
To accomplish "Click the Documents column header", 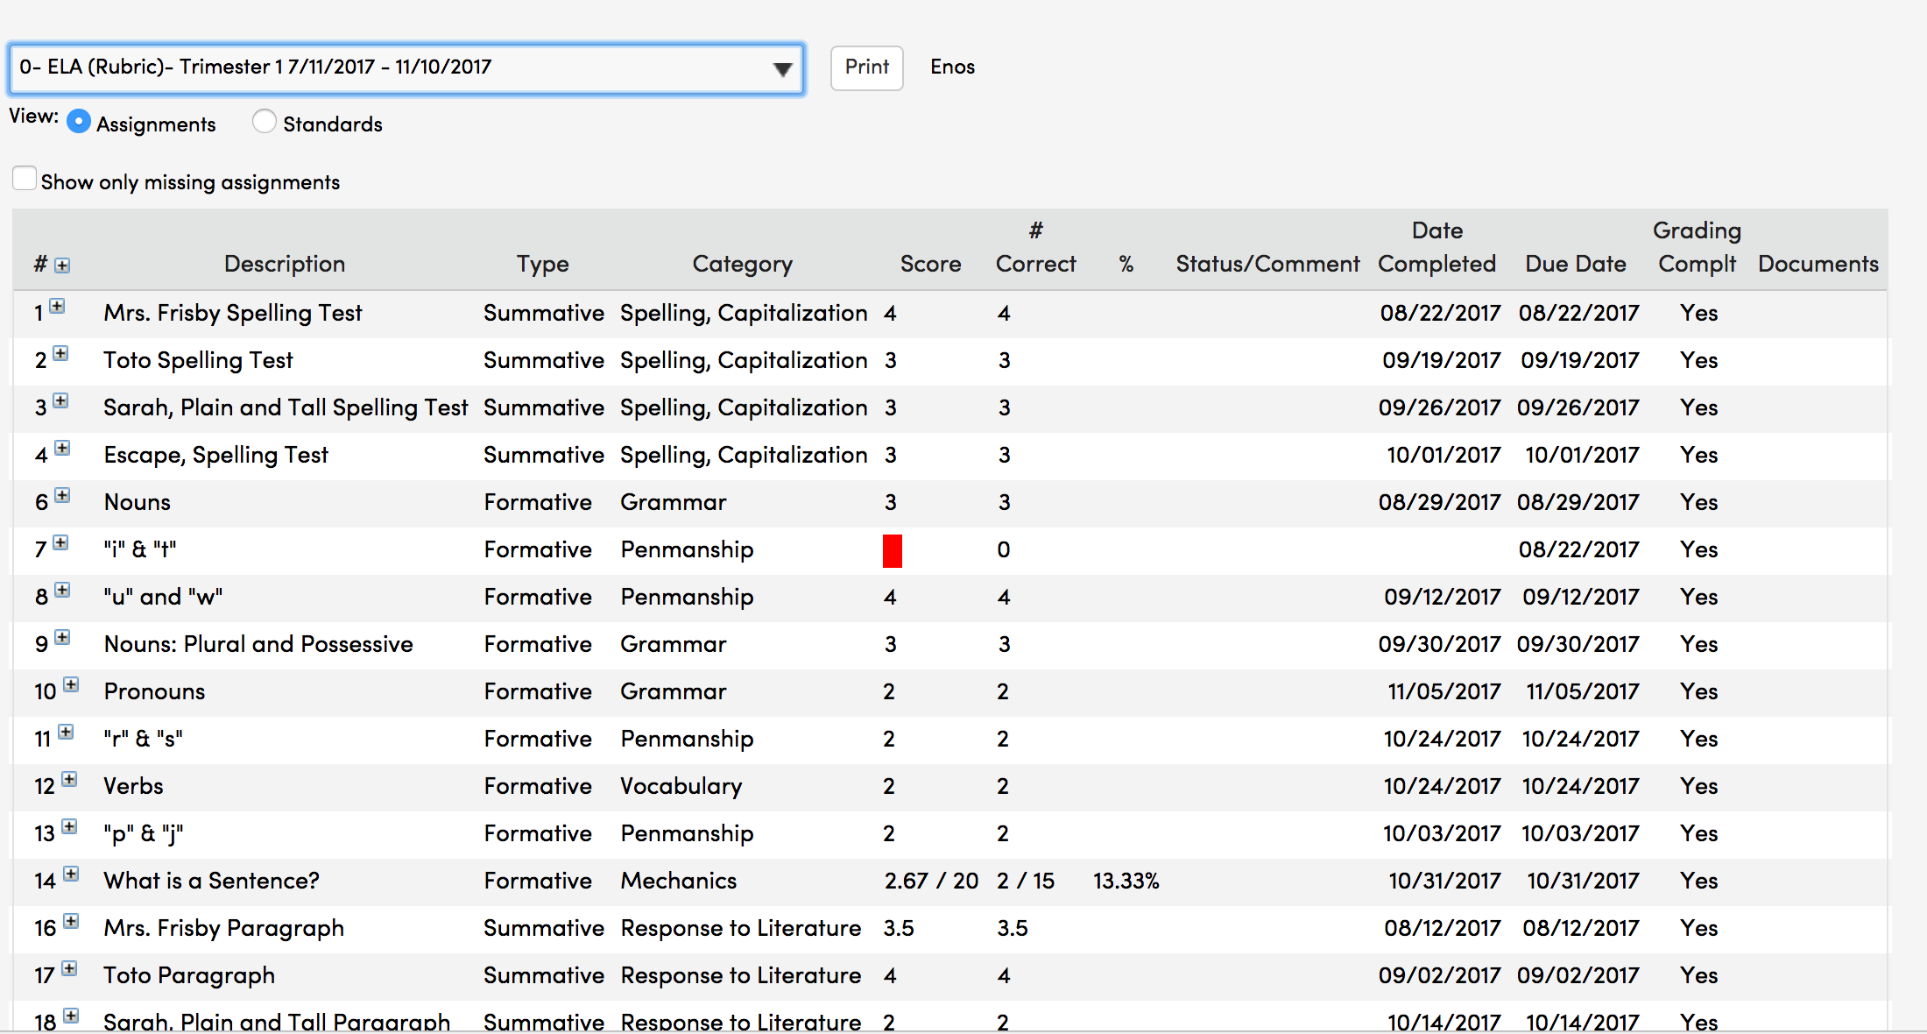I will (x=1818, y=264).
